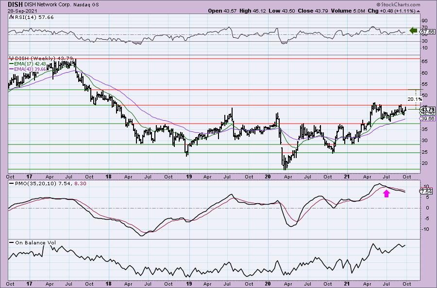The image size is (437, 288).
Task: Click the 'Close 43.79' header value
Action: [x=313, y=11]
